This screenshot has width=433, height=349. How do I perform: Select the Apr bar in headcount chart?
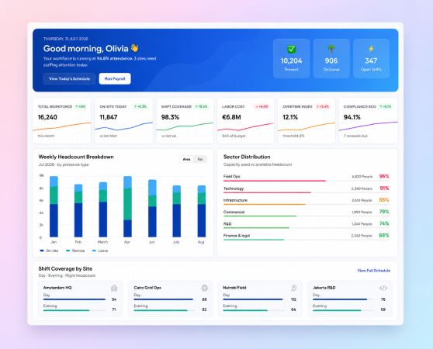(x=127, y=206)
